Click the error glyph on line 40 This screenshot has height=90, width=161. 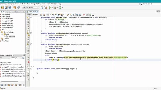coord(29,62)
